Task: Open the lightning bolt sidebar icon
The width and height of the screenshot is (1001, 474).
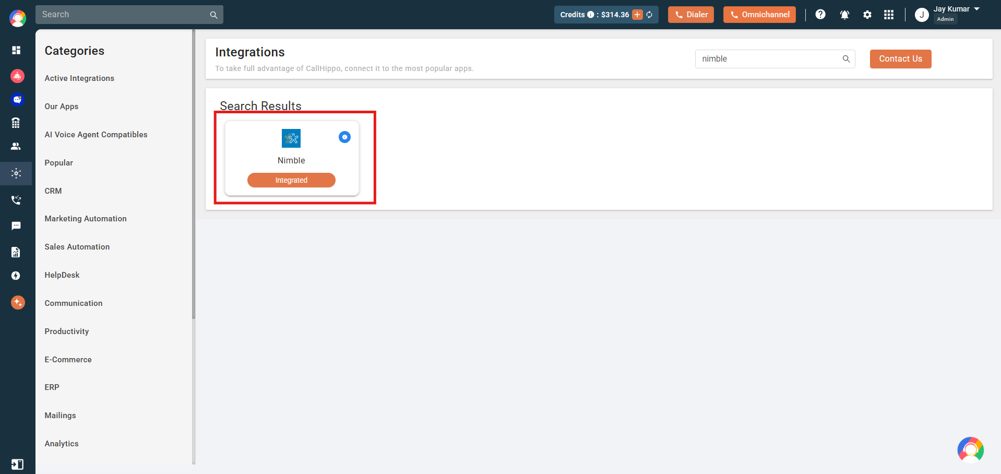Action: pyautogui.click(x=16, y=276)
